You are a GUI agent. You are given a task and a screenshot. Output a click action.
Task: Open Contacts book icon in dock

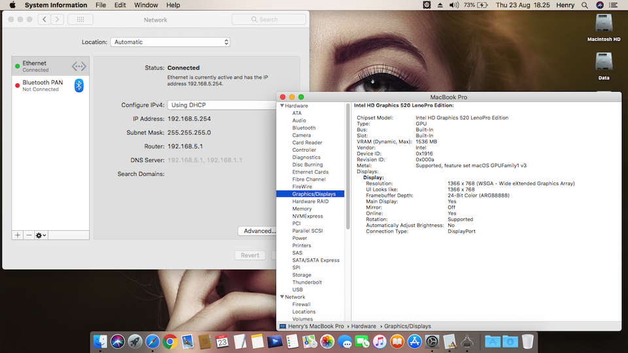(x=205, y=342)
